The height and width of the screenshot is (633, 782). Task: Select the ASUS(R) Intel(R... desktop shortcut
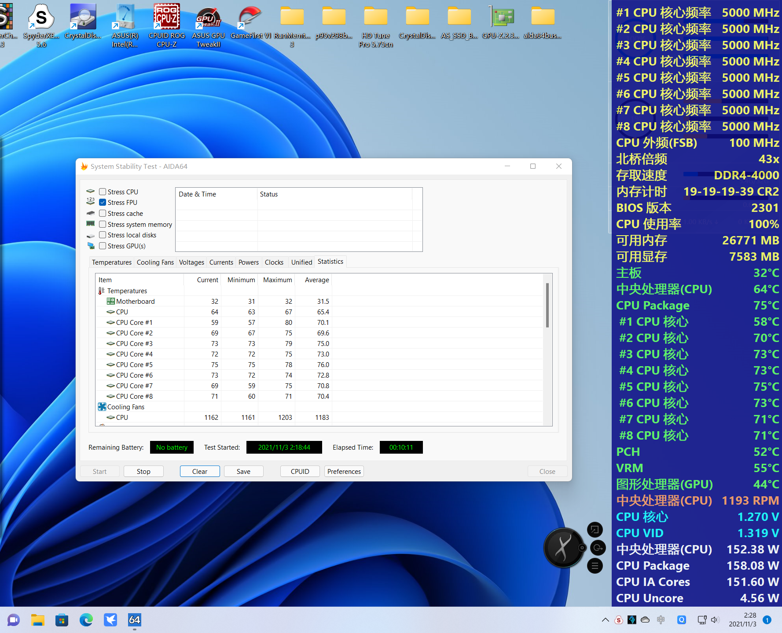125,25
